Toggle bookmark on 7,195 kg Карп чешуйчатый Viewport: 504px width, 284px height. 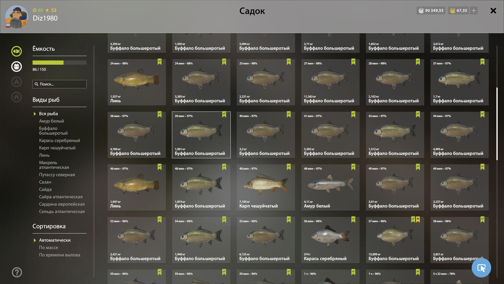click(289, 167)
